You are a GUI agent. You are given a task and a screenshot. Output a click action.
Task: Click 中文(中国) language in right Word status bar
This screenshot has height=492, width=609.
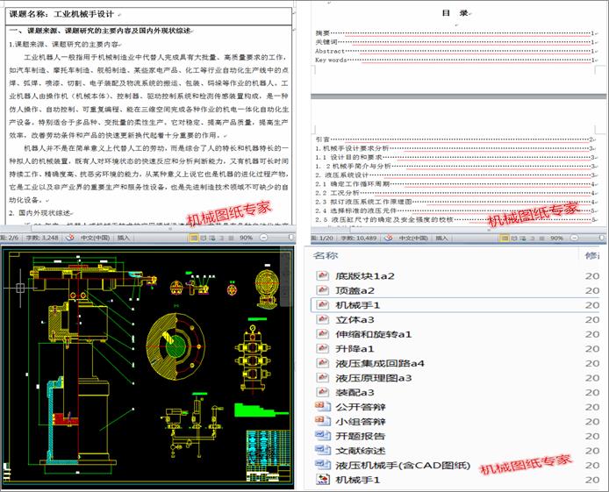click(x=413, y=238)
